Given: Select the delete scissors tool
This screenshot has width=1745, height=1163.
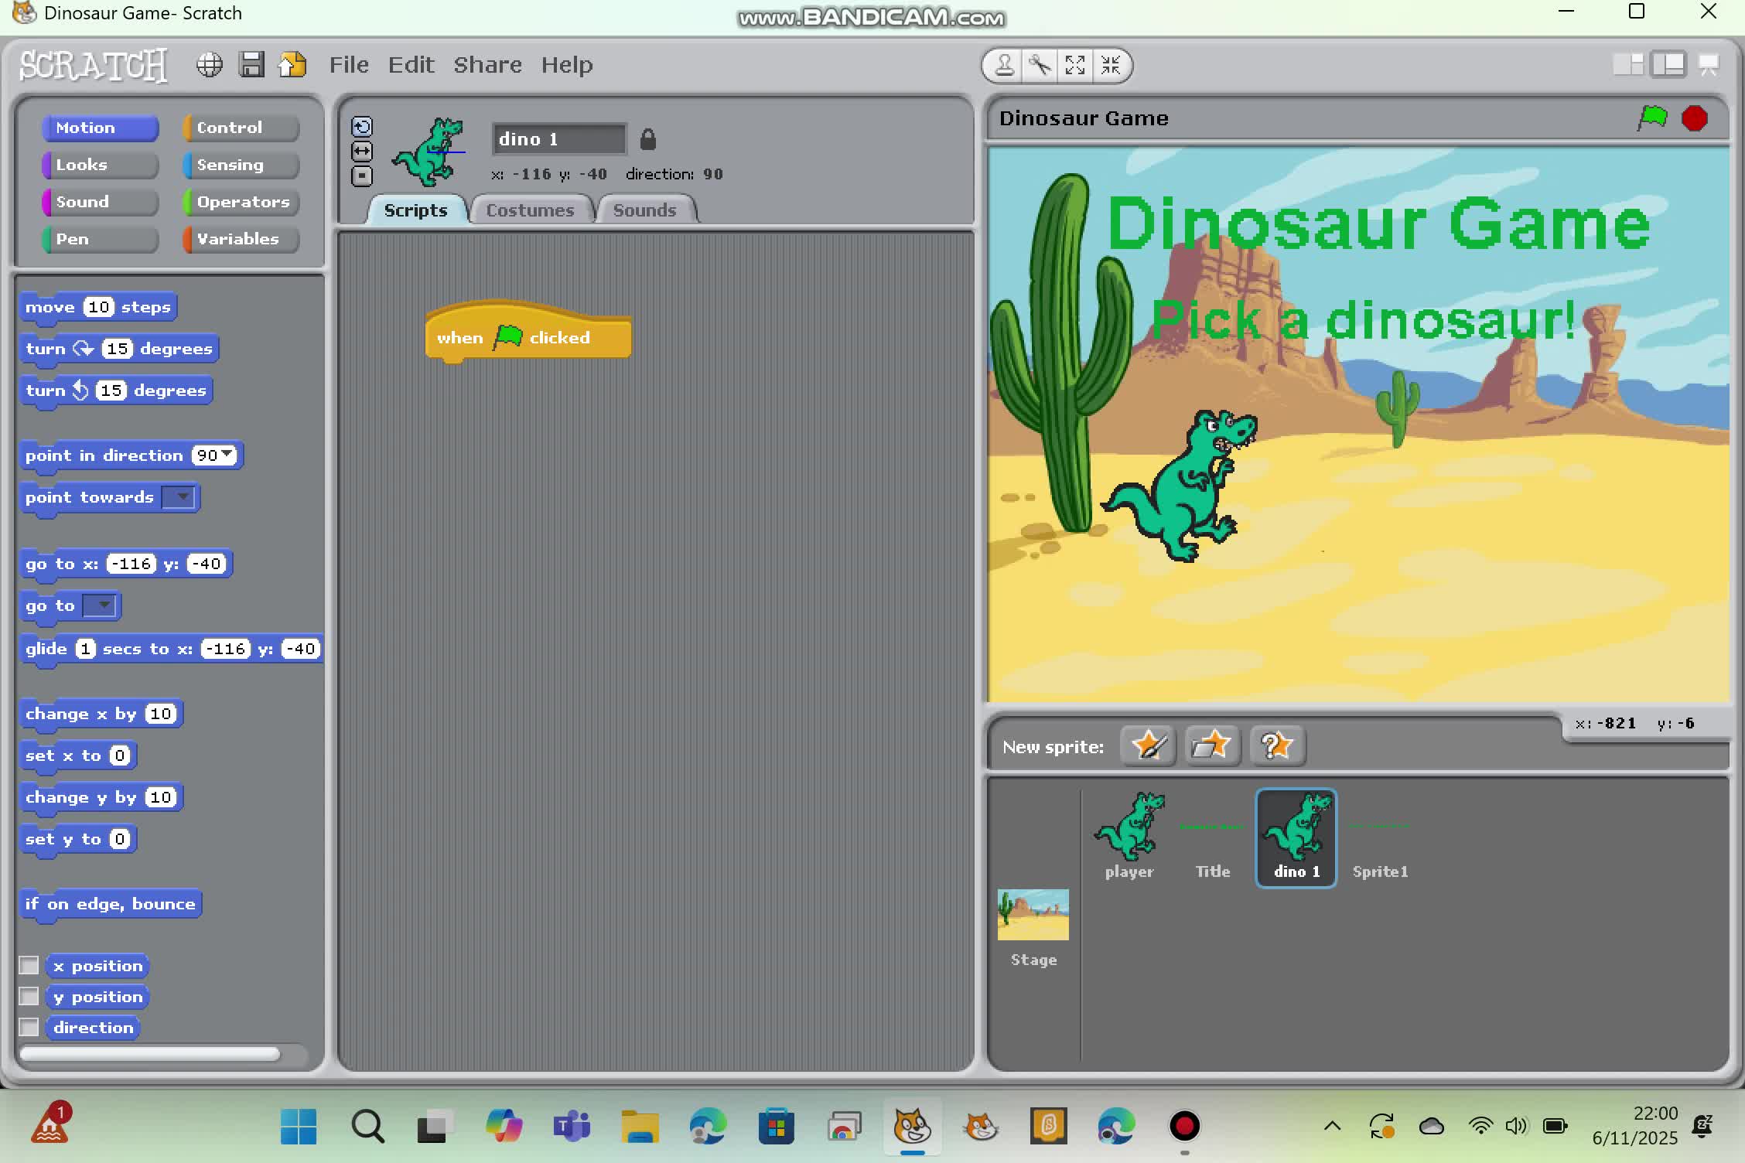Looking at the screenshot, I should tap(1040, 66).
